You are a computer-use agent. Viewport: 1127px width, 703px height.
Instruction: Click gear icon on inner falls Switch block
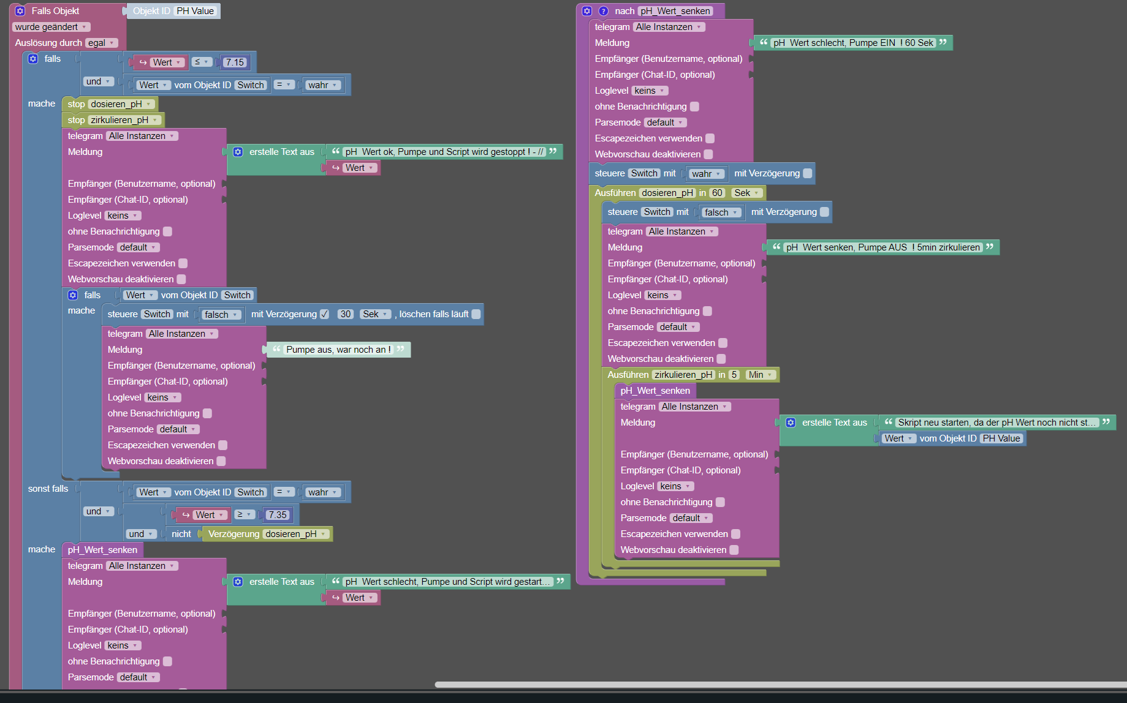point(73,295)
